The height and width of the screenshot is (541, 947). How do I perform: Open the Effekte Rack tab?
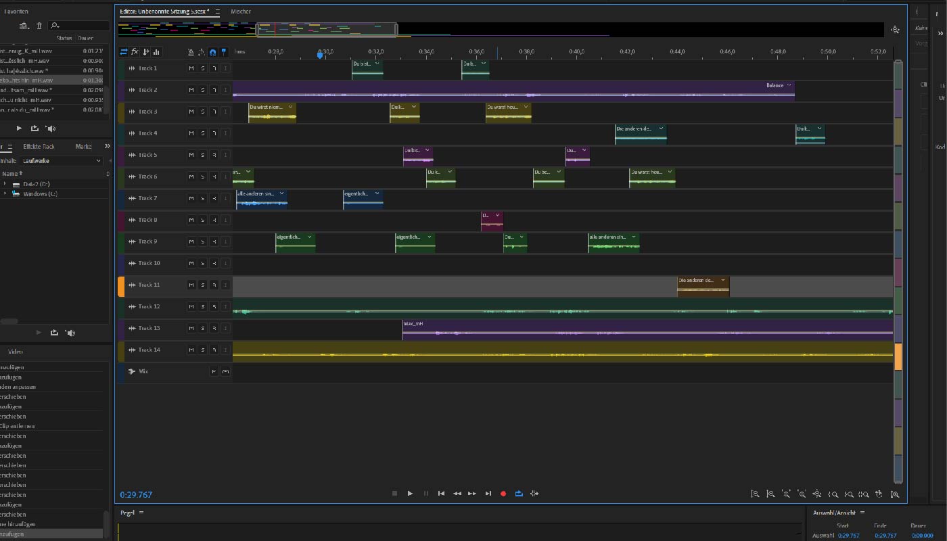pos(39,147)
